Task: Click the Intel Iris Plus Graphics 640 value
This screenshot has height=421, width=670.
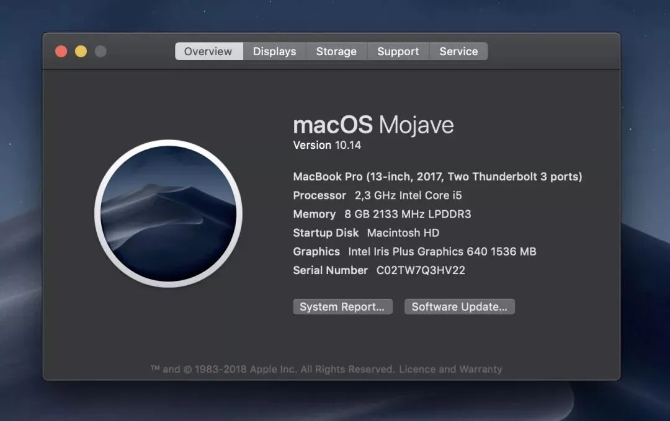Action: (x=442, y=252)
